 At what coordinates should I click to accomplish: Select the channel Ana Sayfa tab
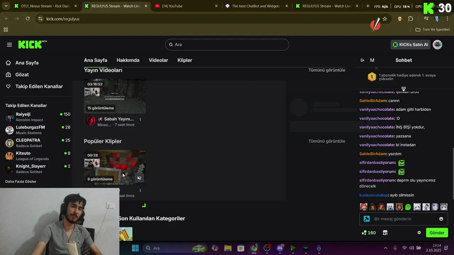[x=95, y=60]
